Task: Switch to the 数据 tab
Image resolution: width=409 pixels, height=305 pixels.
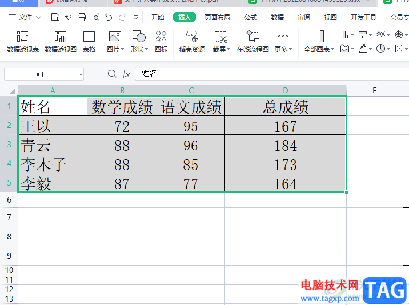Action: click(x=277, y=17)
